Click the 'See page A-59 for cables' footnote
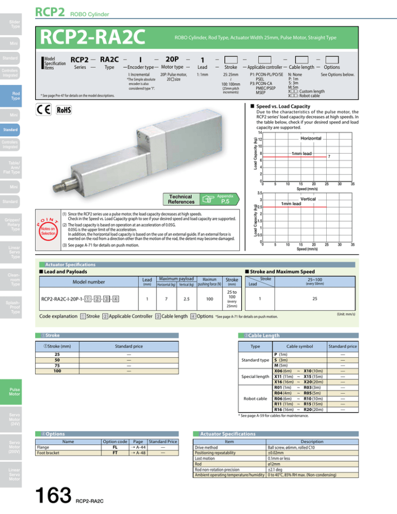Screen dimensions: 397x514 [x=273, y=416]
